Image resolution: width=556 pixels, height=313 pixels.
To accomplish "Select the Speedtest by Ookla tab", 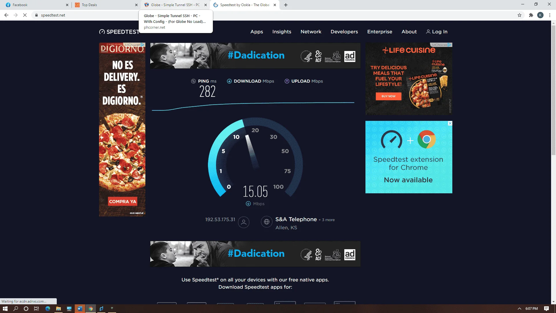I will click(x=245, y=5).
